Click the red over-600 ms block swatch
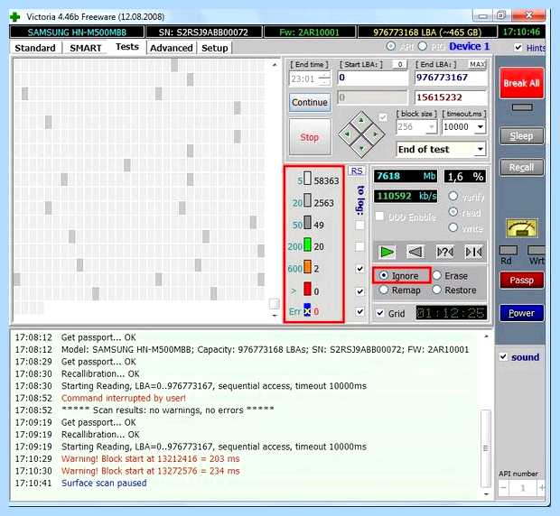This screenshot has width=560, height=516. click(307, 289)
